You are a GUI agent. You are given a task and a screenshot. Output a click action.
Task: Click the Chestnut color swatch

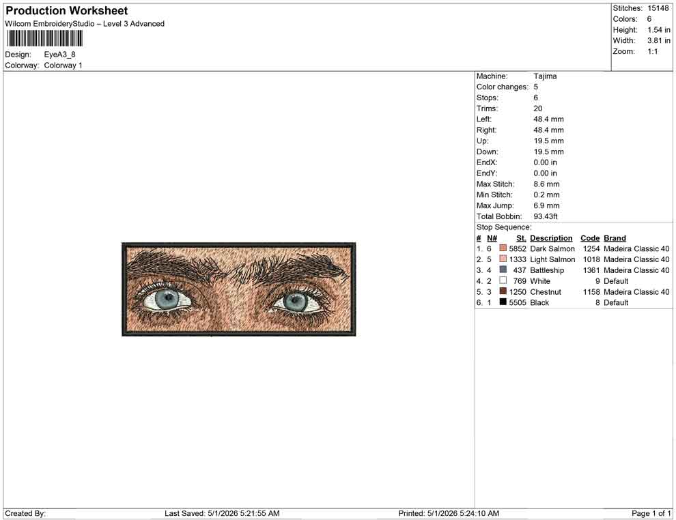[503, 291]
